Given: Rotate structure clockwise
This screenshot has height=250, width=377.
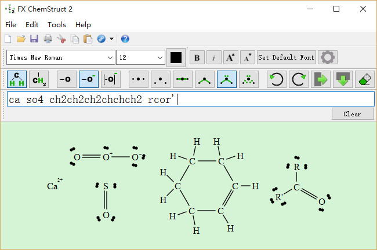Looking at the screenshot, I should pos(299,79).
